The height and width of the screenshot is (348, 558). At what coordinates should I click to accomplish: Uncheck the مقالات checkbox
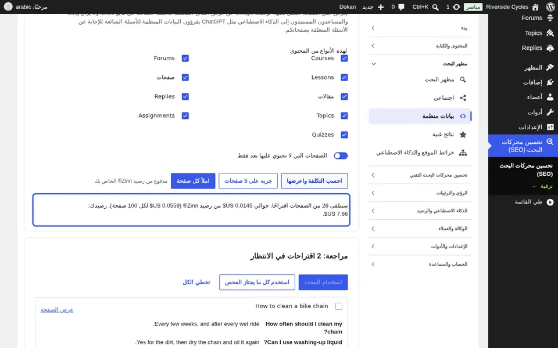(x=344, y=97)
